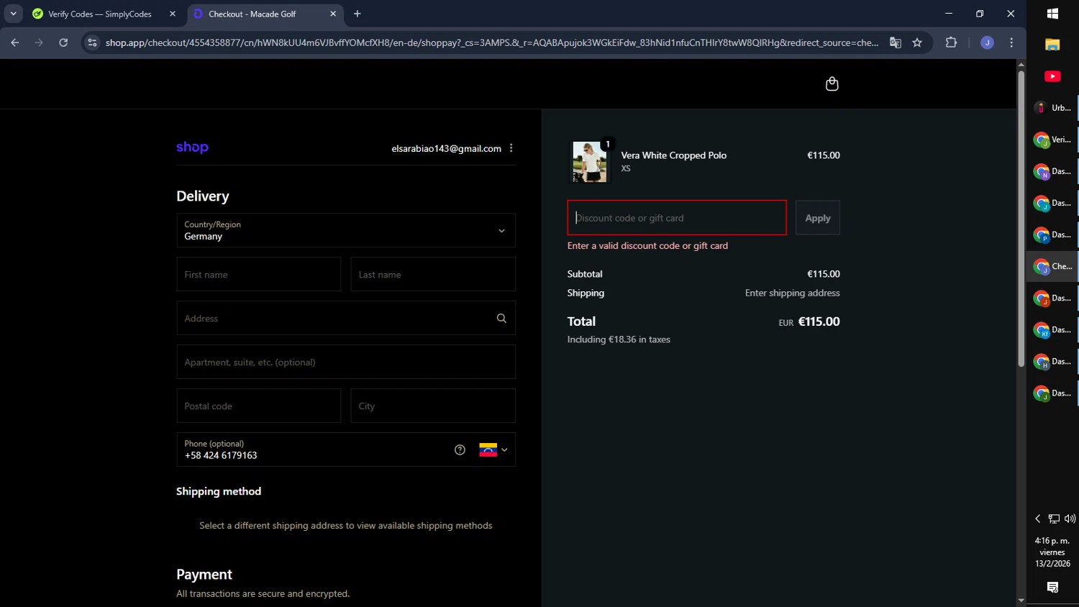Select the Apartment, suite optional field
This screenshot has width=1079, height=607.
[346, 362]
